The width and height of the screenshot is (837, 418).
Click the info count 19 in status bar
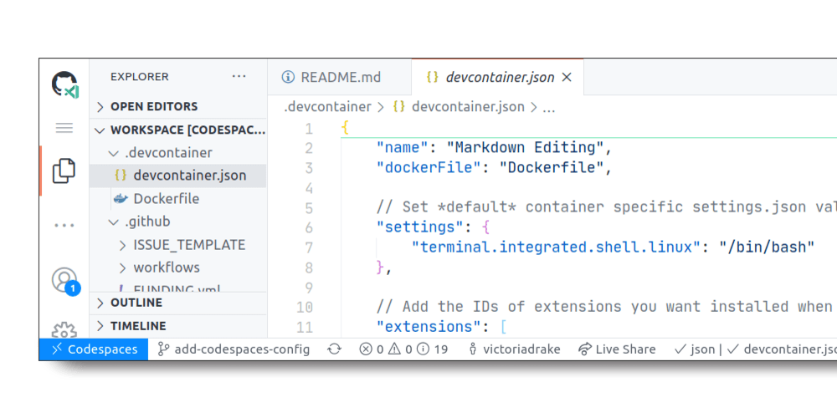tap(441, 349)
